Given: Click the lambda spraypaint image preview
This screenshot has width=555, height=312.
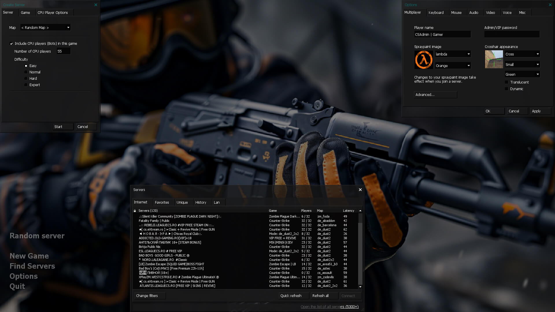Looking at the screenshot, I should pos(423,60).
